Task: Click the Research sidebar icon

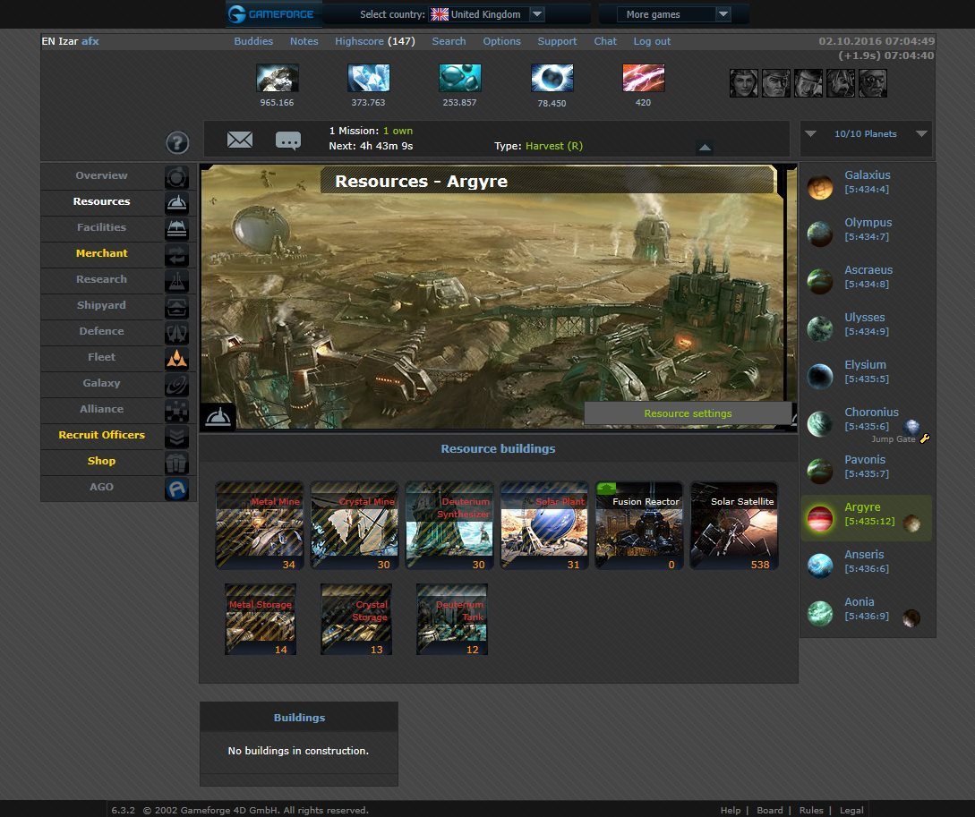Action: [x=176, y=281]
